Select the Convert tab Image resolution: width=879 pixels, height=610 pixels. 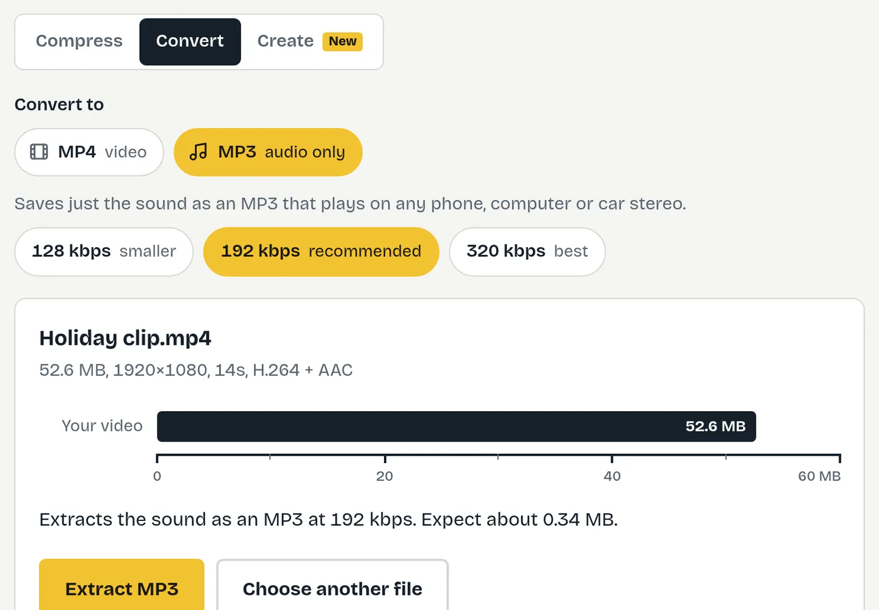tap(190, 41)
